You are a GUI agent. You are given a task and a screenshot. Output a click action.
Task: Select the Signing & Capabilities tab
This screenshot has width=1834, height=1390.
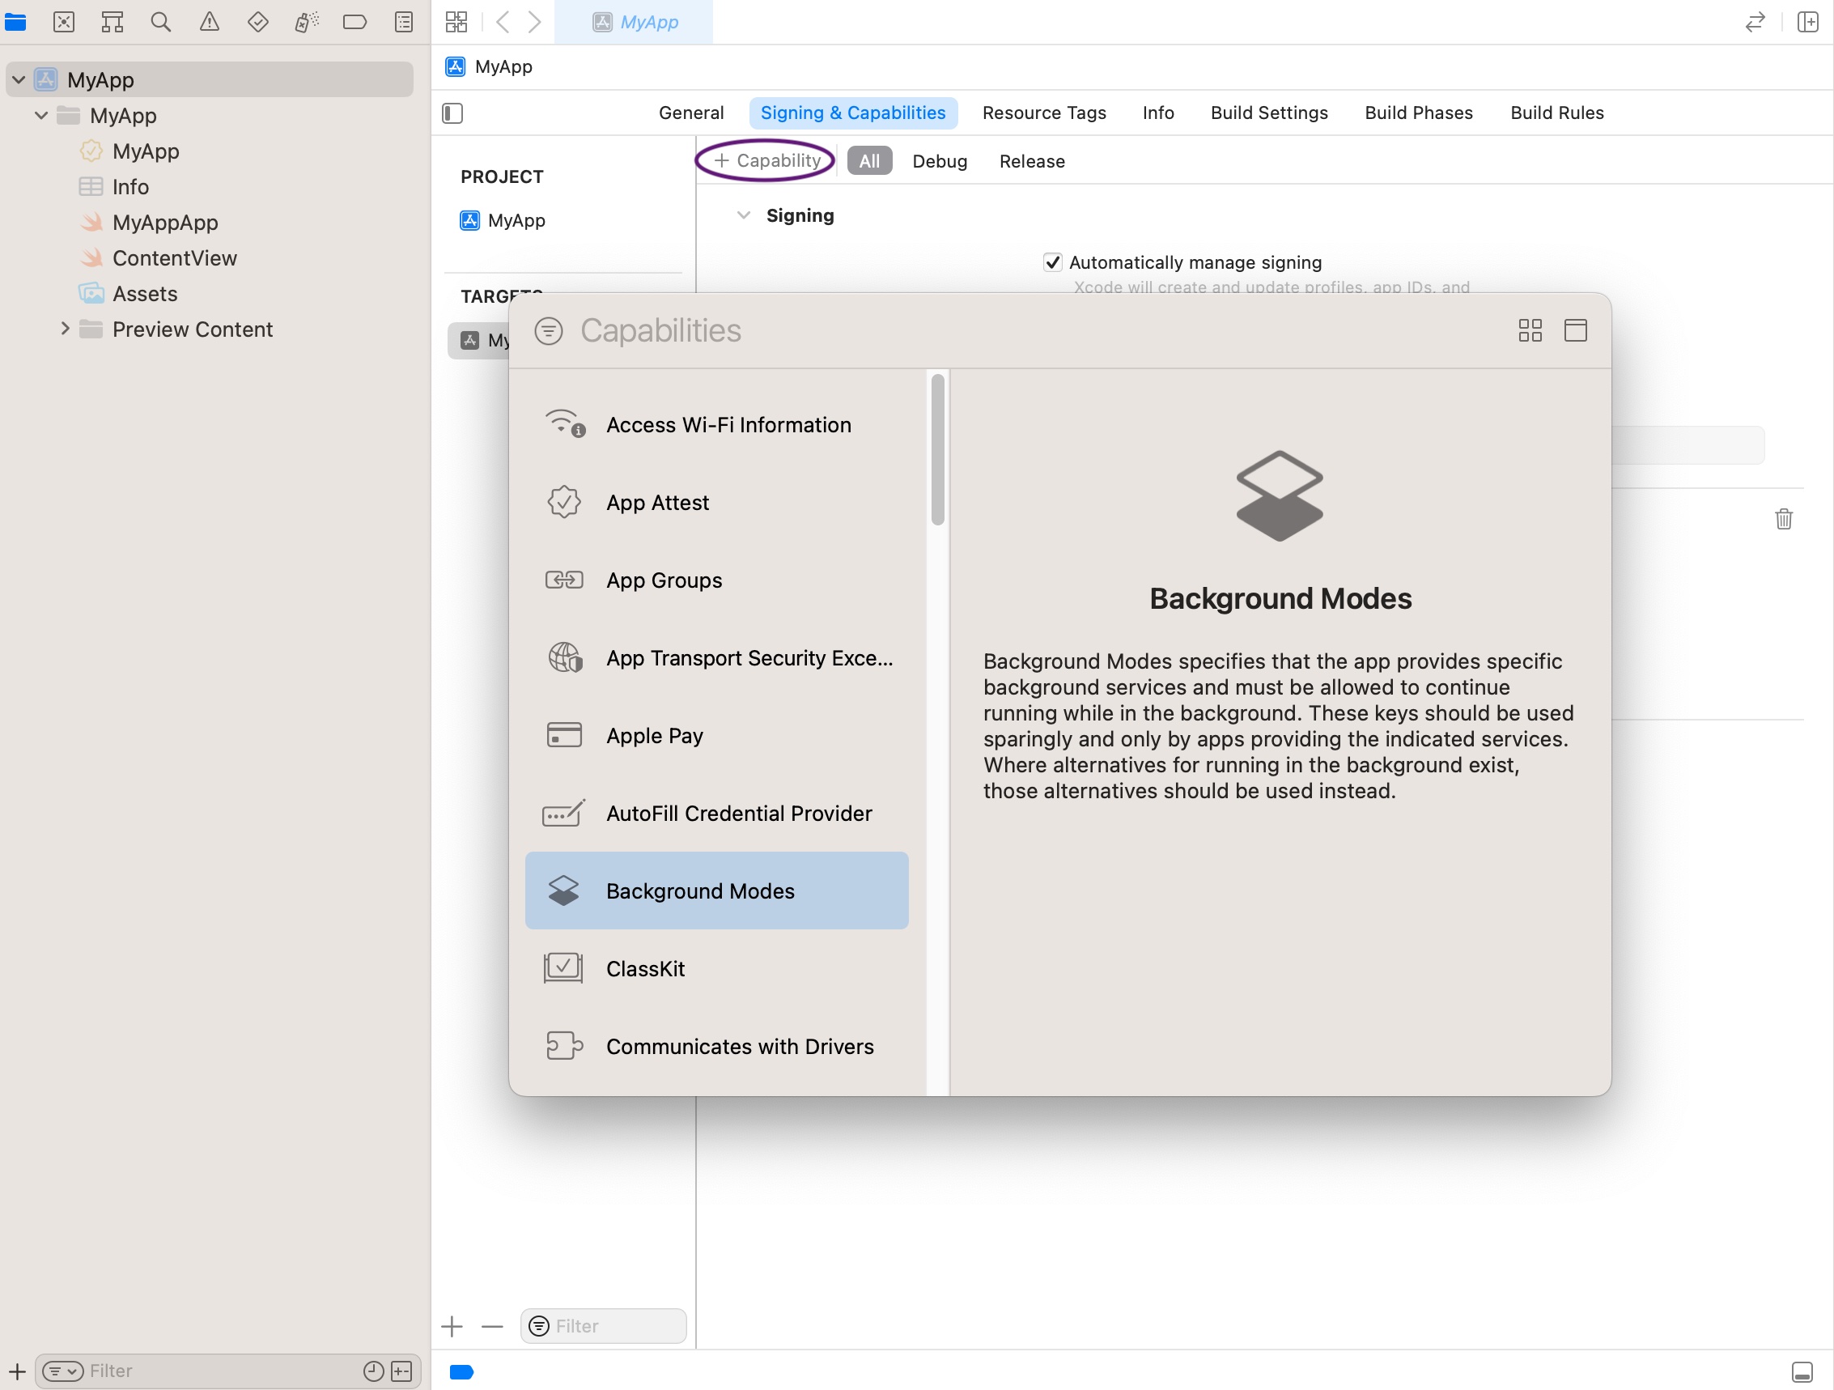(853, 113)
